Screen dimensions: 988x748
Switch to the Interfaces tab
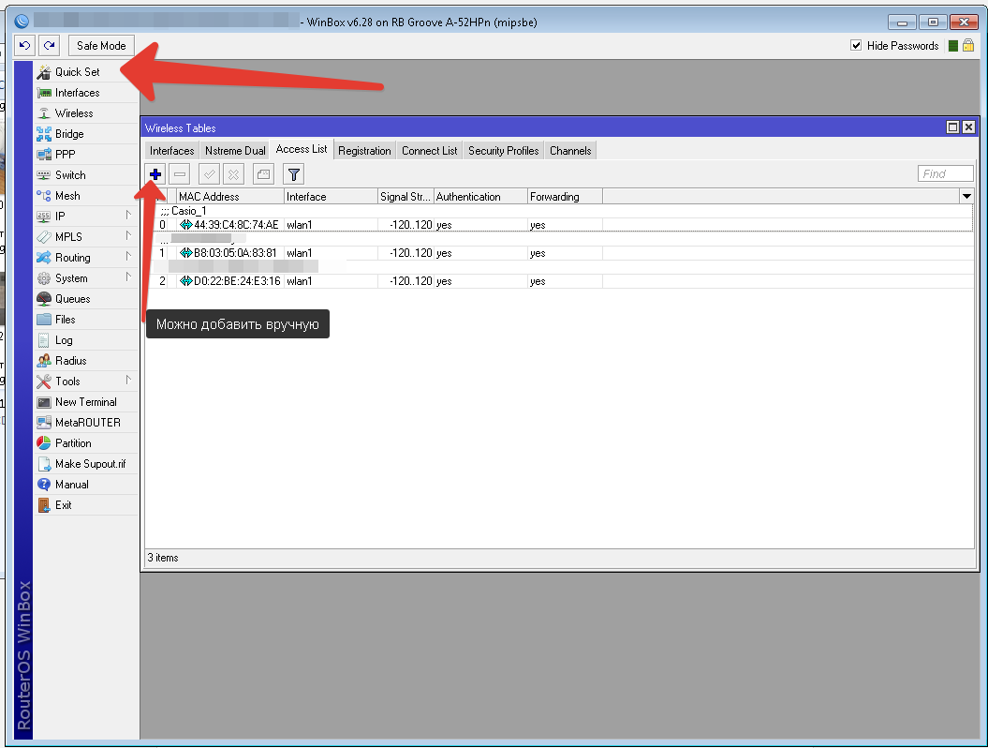[172, 151]
